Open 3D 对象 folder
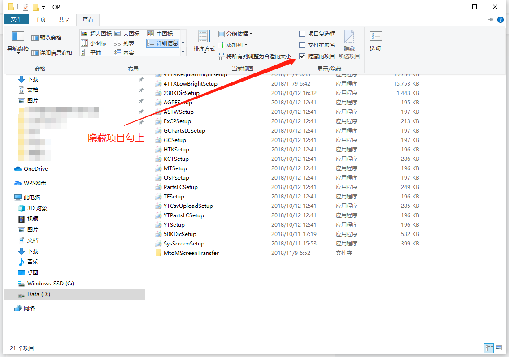 33,208
